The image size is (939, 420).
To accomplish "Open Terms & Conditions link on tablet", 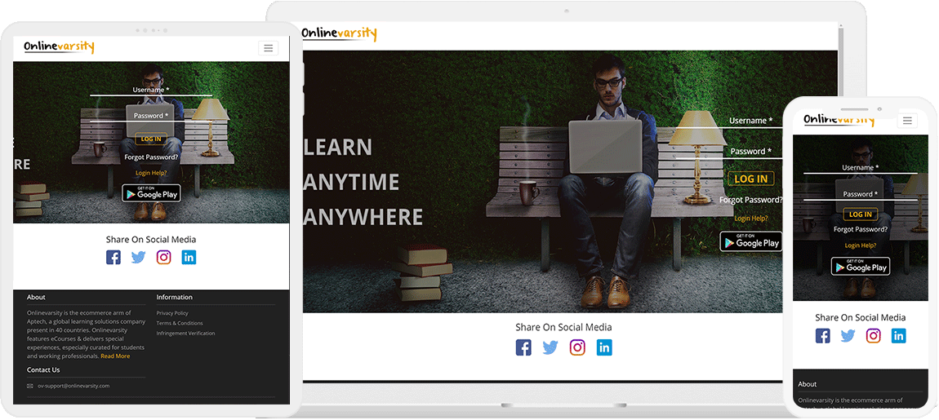I will (x=180, y=323).
